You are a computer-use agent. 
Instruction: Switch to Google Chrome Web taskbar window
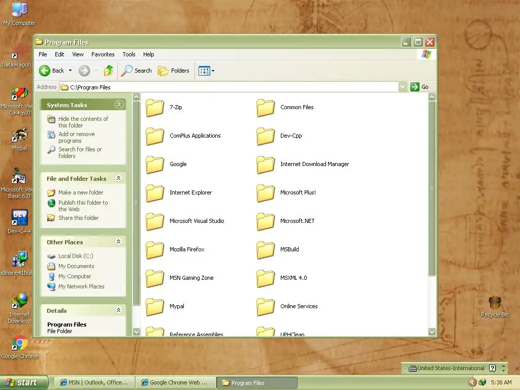[x=175, y=383]
